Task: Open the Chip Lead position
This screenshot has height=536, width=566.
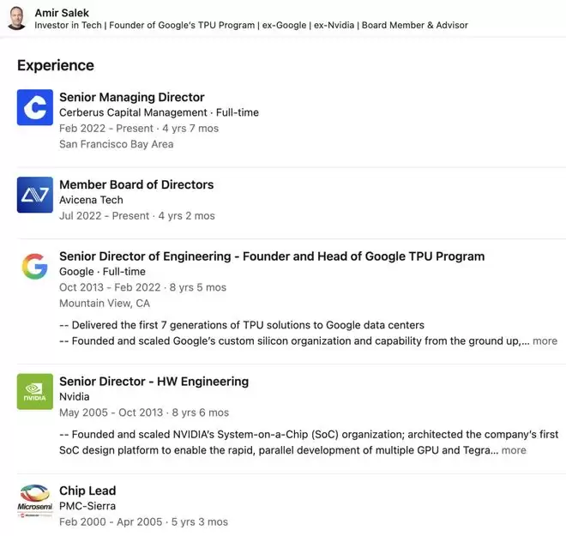Action: [87, 491]
